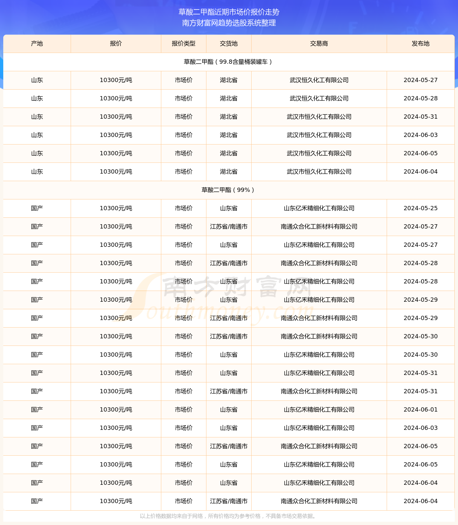Click date 2024-06-05 in the 山东亿禾精细化工 row
Image resolution: width=458 pixels, height=525 pixels.
coord(420,465)
